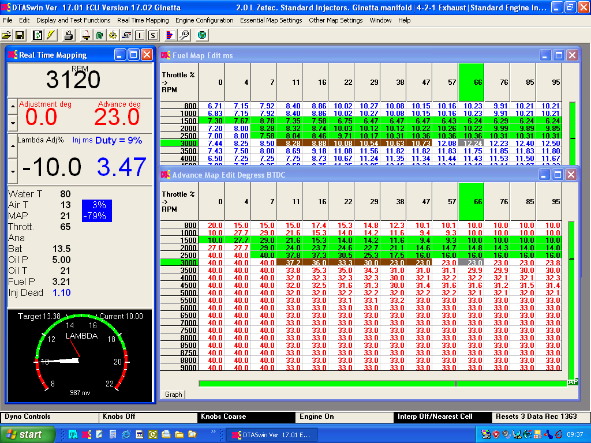Click the wrench settings toolbar icon
This screenshot has height=443, width=591.
tap(185, 35)
